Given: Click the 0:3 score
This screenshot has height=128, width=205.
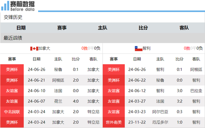Looking at the screenshot, I should [x=179, y=112].
